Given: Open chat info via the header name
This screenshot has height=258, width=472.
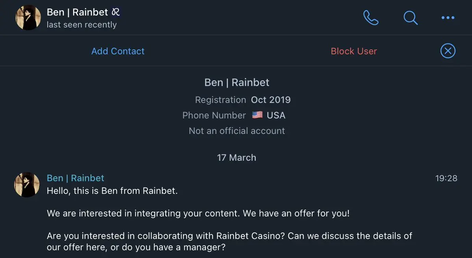Looking at the screenshot, I should [77, 12].
